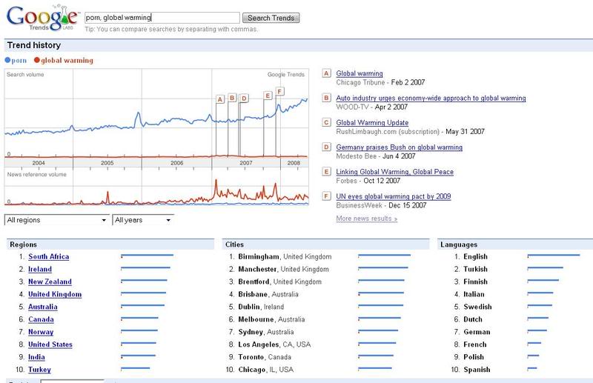Select India in Regions list
The width and height of the screenshot is (593, 383).
36,357
